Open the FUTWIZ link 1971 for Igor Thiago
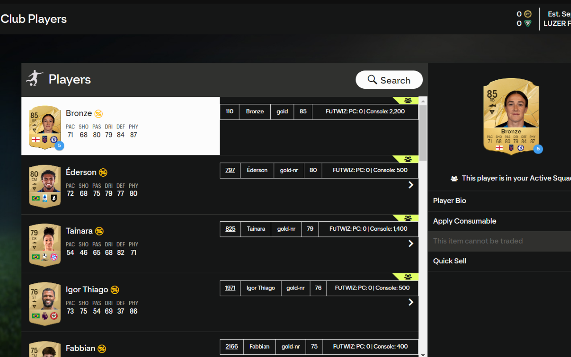Viewport: 571px width, 357px height. pyautogui.click(x=230, y=288)
